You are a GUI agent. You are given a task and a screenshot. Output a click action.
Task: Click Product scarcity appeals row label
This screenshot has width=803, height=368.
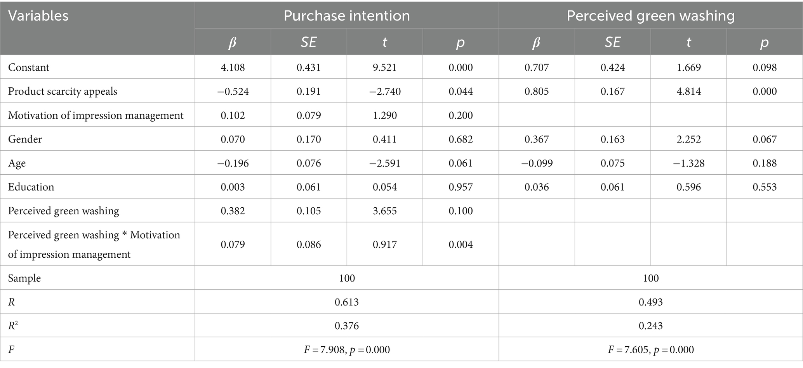click(63, 91)
